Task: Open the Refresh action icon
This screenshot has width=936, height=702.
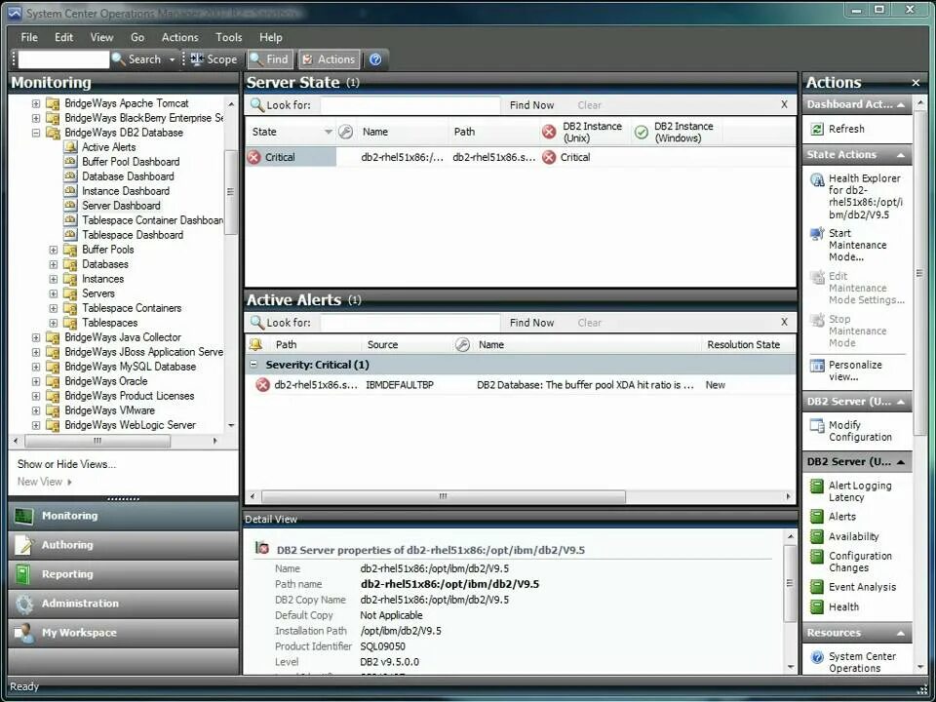Action: (817, 129)
